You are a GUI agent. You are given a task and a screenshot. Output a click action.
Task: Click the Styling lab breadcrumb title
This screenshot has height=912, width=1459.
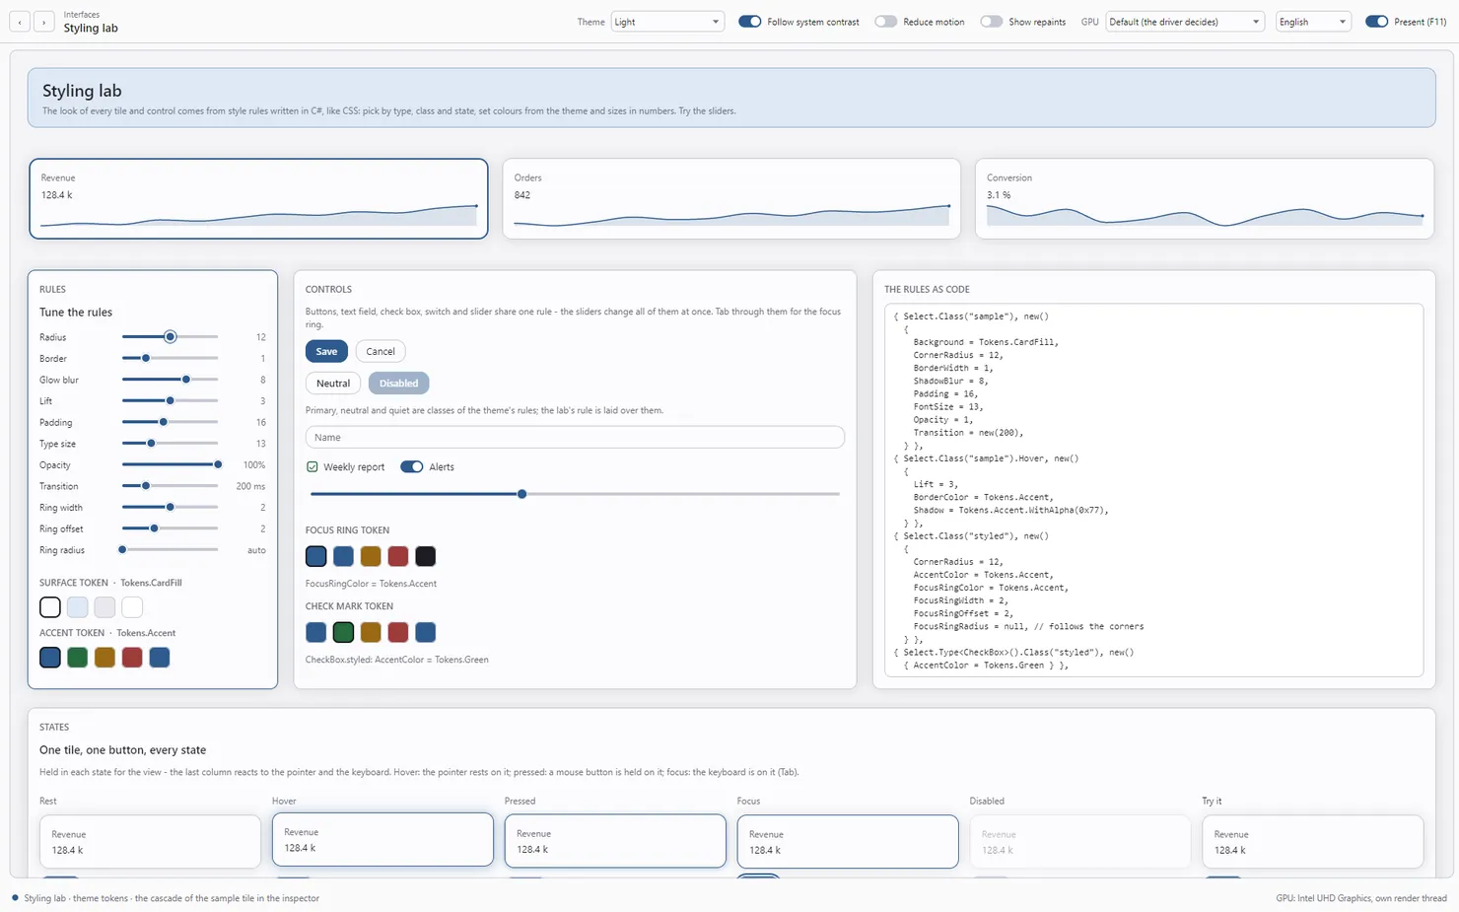91,29
